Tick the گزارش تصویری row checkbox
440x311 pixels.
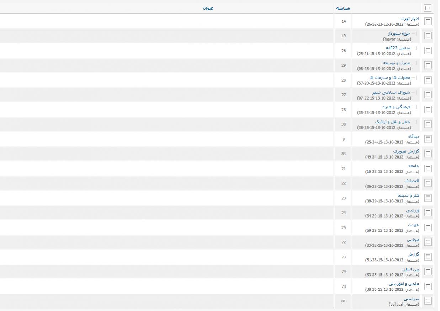[428, 154]
